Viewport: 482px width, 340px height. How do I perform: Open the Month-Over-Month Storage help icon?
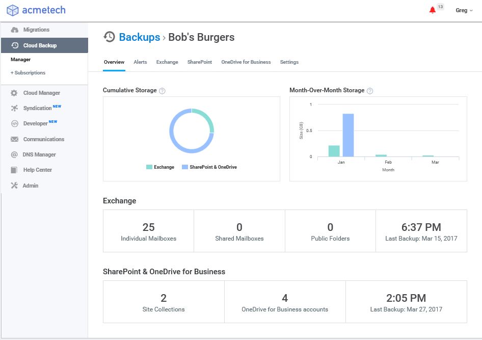[x=370, y=91]
